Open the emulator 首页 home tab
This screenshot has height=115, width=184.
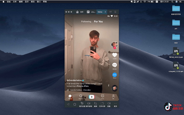80,12
